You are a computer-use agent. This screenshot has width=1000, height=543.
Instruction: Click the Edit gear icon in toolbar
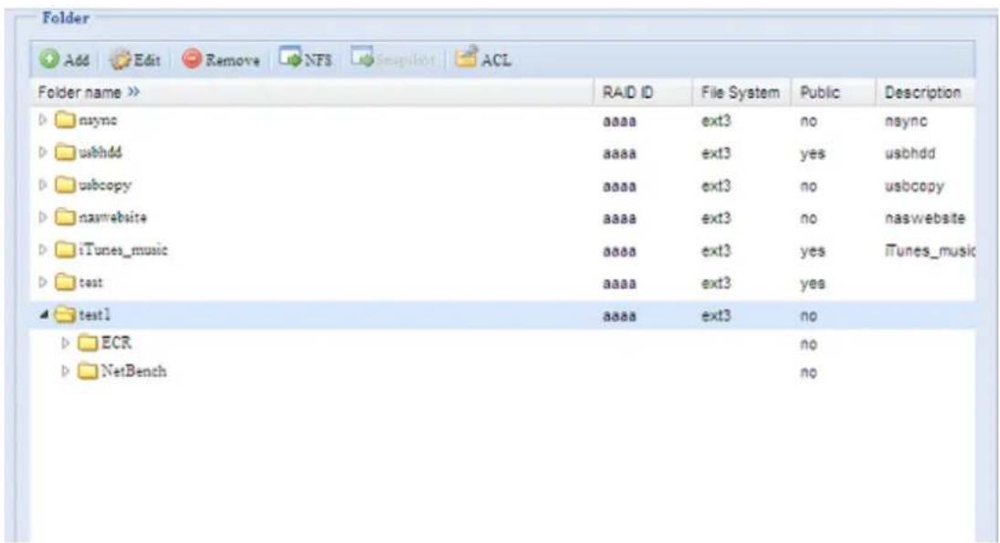pos(121,61)
